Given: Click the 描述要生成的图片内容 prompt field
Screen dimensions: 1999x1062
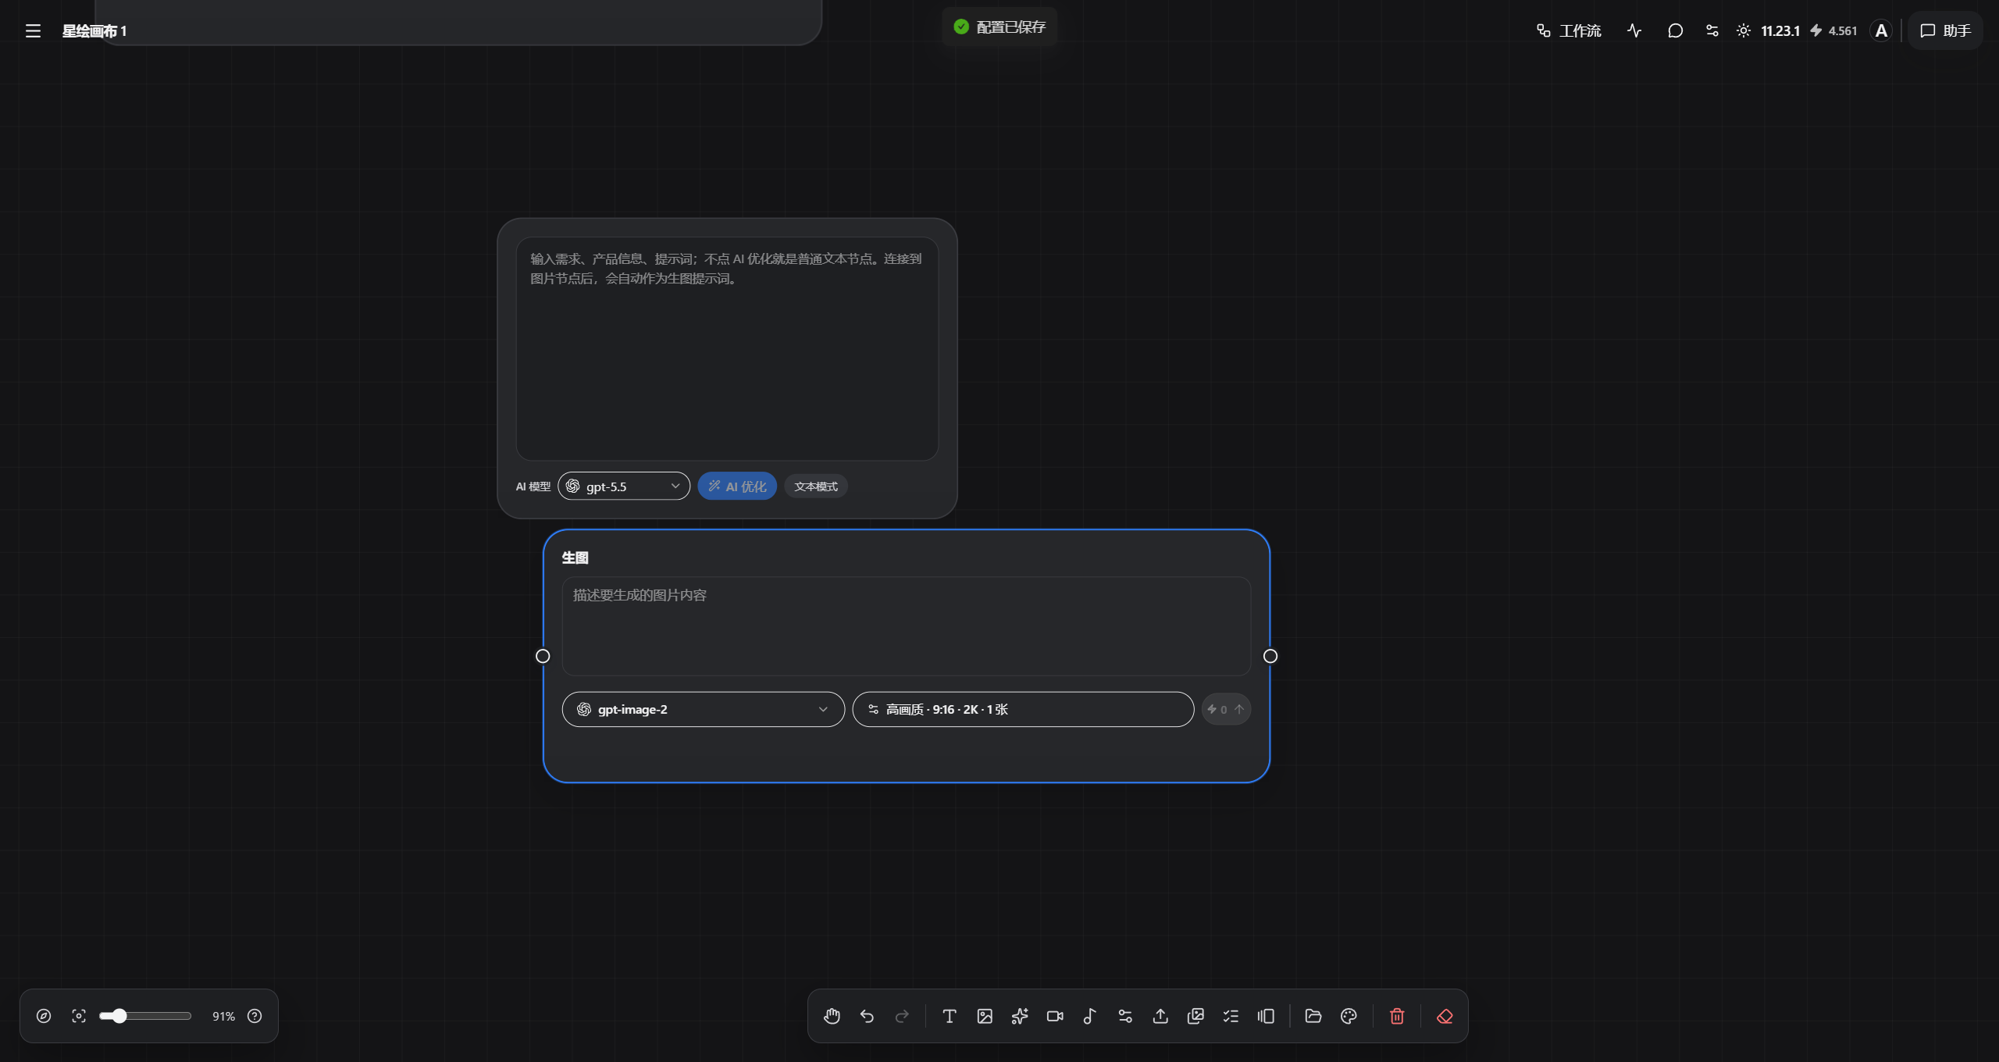Looking at the screenshot, I should click(907, 626).
